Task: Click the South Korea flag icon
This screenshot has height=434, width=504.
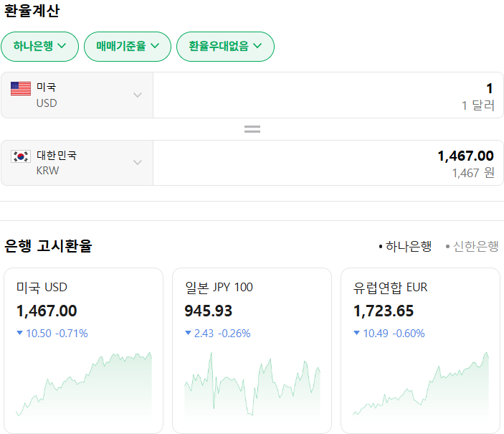Action: tap(21, 156)
